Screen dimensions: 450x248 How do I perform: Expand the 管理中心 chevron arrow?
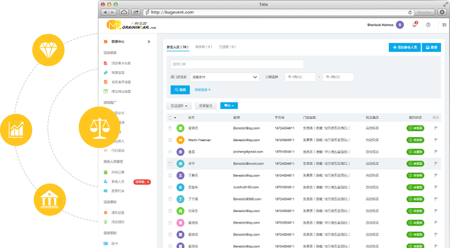pyautogui.click(x=149, y=42)
